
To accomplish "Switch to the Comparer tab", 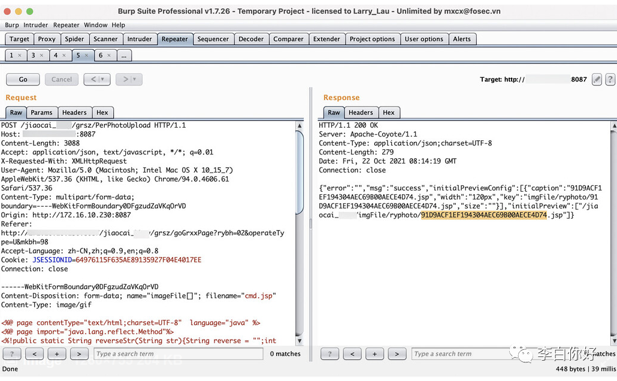I will pos(288,39).
